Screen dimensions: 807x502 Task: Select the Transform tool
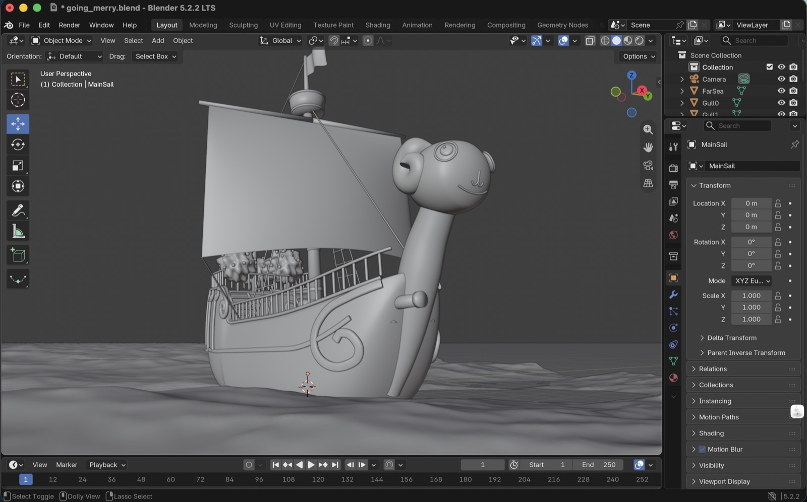[x=18, y=186]
